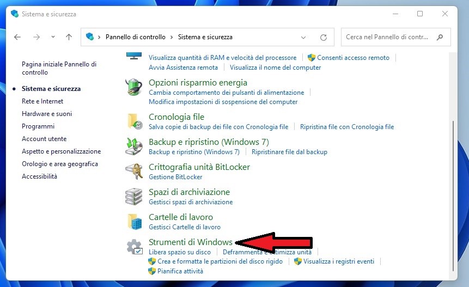This screenshot has height=287, width=469.
Task: Open Crittografia unità BitLocker heading
Action: pos(199,167)
